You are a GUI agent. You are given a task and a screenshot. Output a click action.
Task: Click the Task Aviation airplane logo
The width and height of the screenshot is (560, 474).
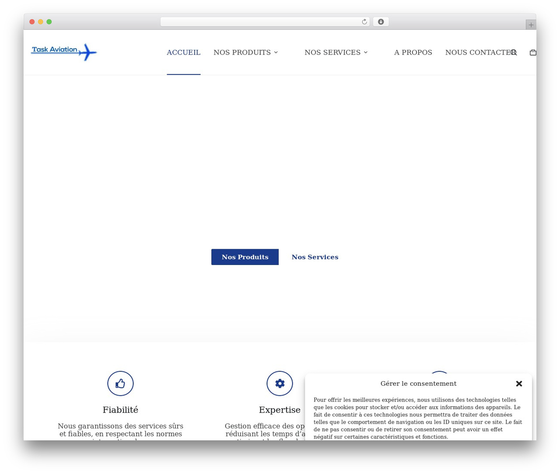coord(64,52)
